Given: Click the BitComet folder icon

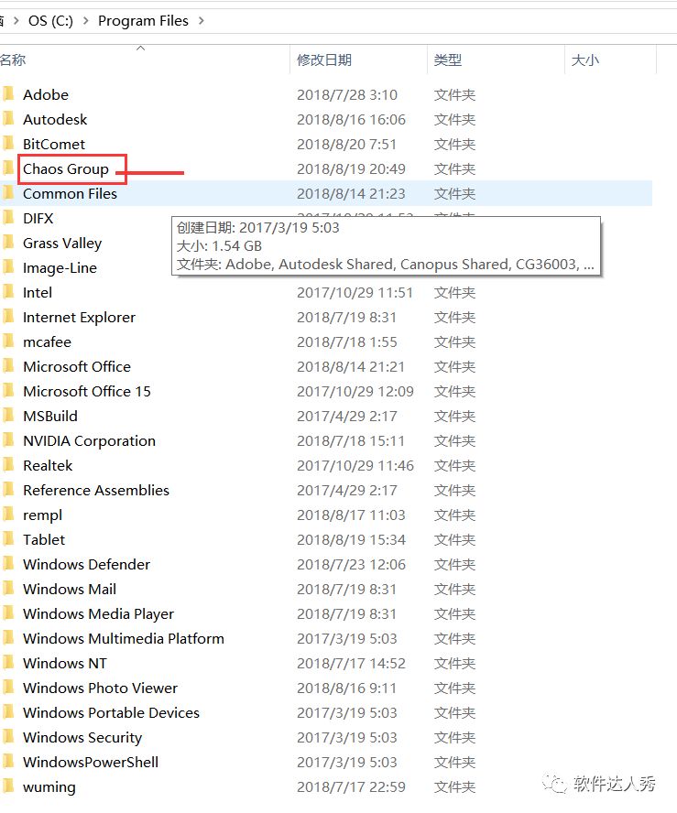Looking at the screenshot, I should [7, 144].
